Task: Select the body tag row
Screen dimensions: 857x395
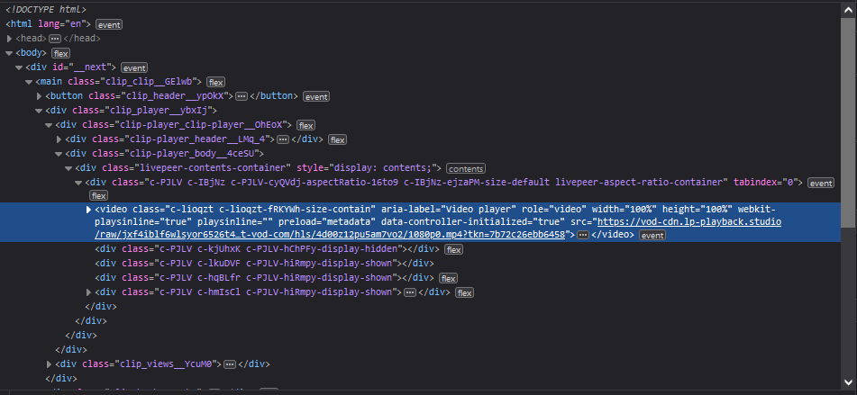Action: click(x=32, y=53)
